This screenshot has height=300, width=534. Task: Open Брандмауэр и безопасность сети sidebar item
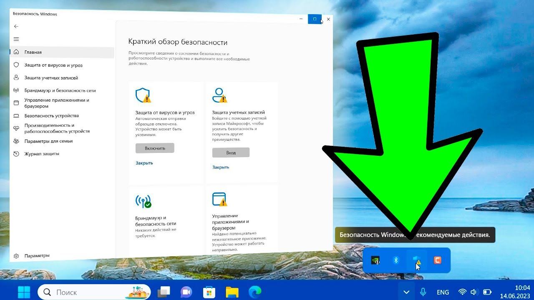pyautogui.click(x=60, y=90)
